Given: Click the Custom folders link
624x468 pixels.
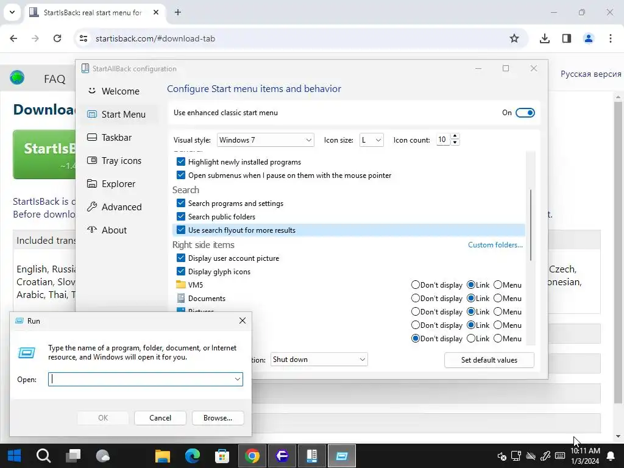Looking at the screenshot, I should click(495, 245).
